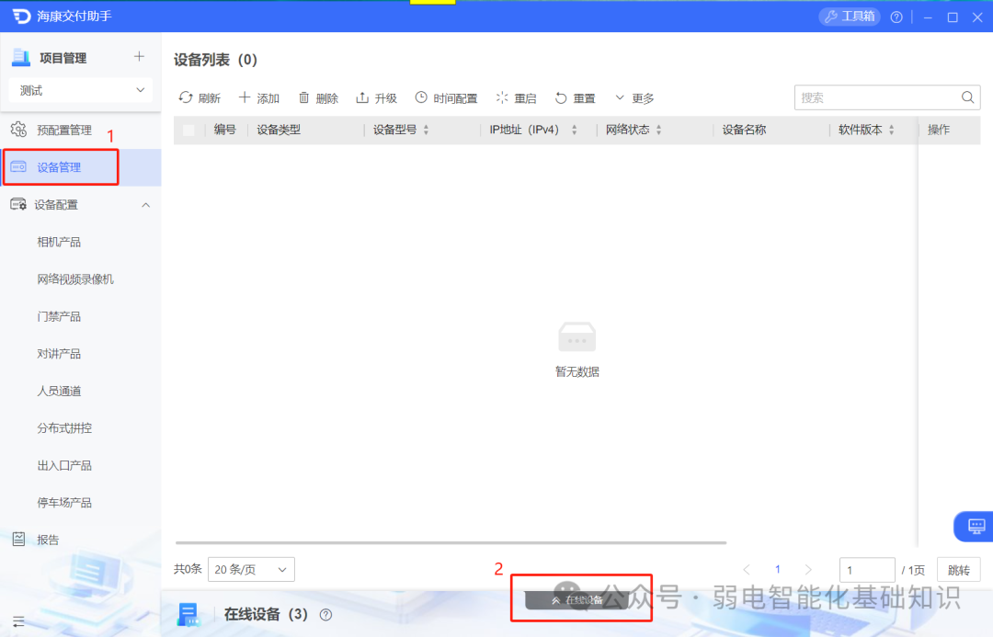Image resolution: width=993 pixels, height=637 pixels.
Task: Open 人员通道 in the sidebar
Action: click(x=59, y=392)
